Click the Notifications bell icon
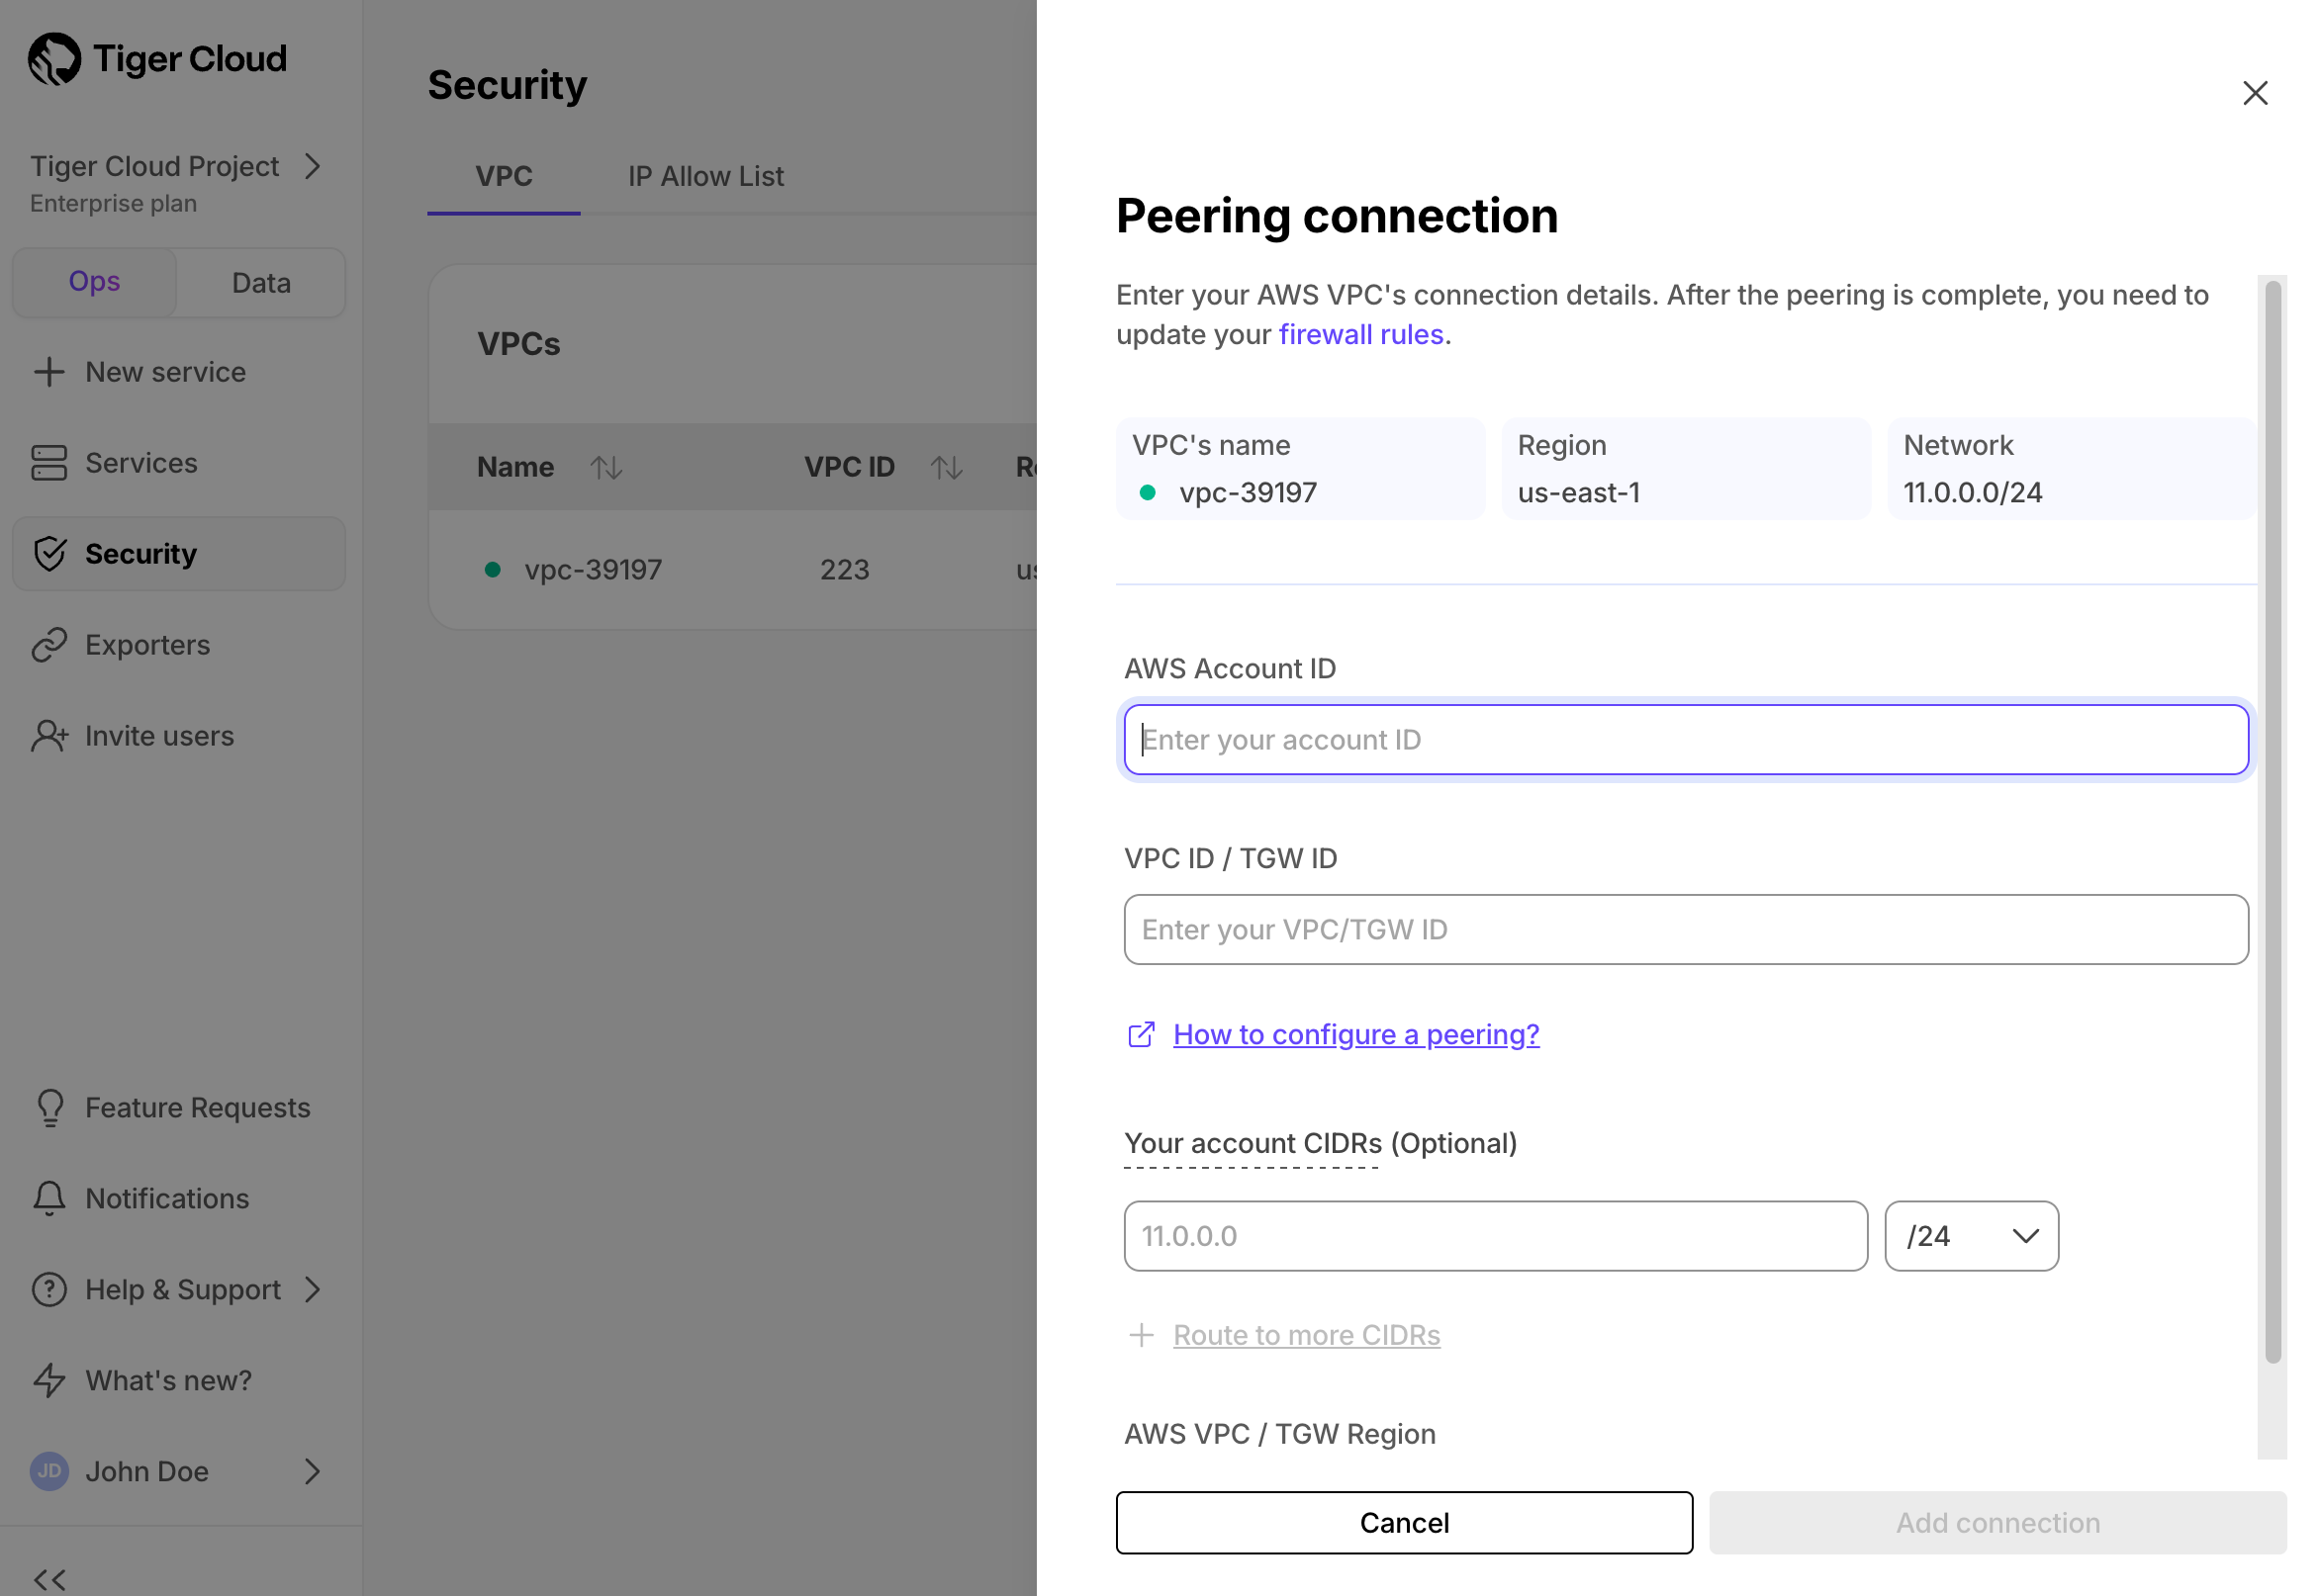The image size is (2321, 1596). [x=49, y=1199]
